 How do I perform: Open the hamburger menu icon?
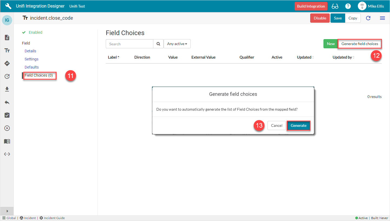tap(382, 18)
